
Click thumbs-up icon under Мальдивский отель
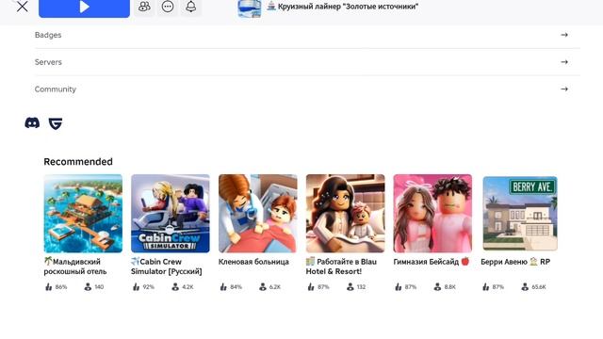coord(49,286)
